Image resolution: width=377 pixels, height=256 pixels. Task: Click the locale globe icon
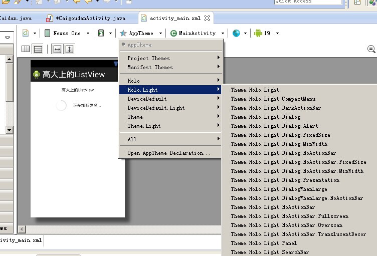coord(236,33)
